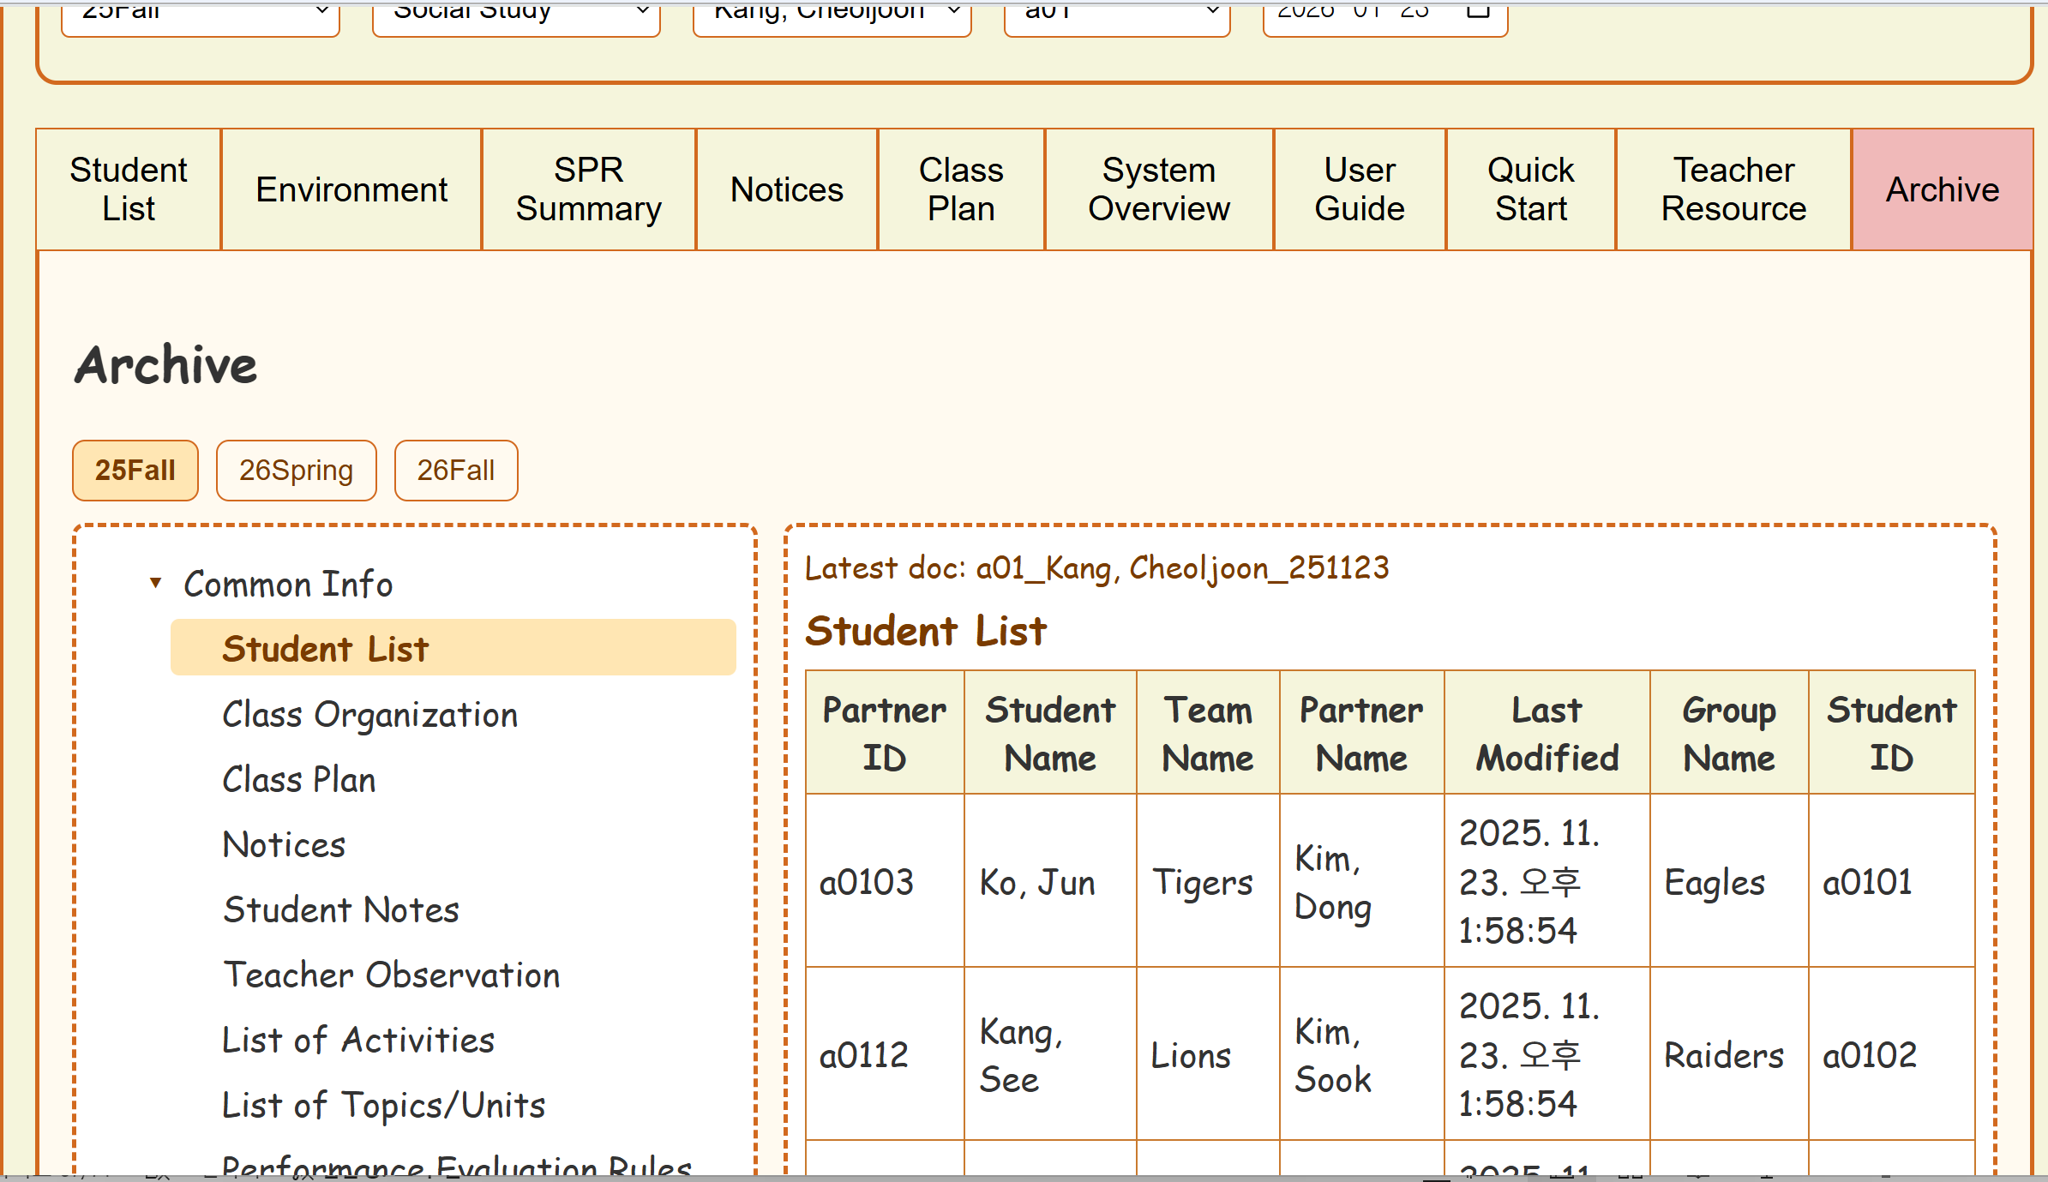
Task: Open List of Activities tree item
Action: 358,1041
